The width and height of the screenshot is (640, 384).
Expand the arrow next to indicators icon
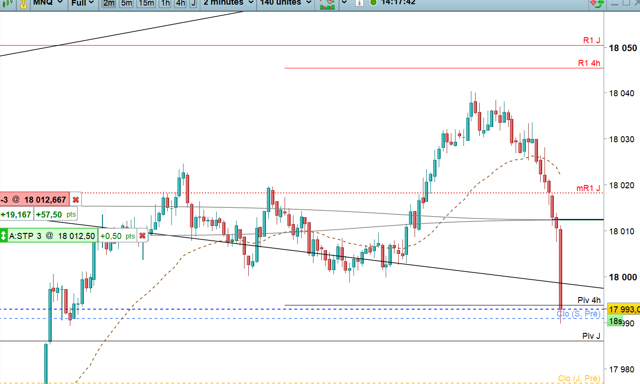click(344, 3)
